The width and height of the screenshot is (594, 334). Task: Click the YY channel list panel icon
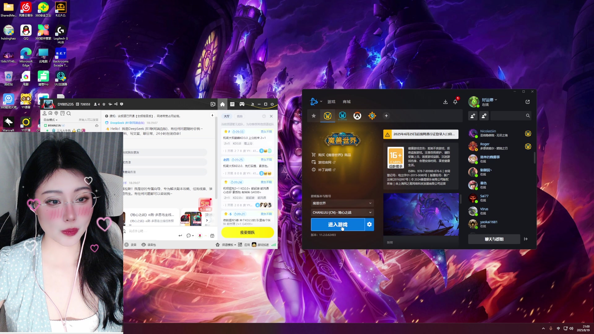tap(232, 104)
